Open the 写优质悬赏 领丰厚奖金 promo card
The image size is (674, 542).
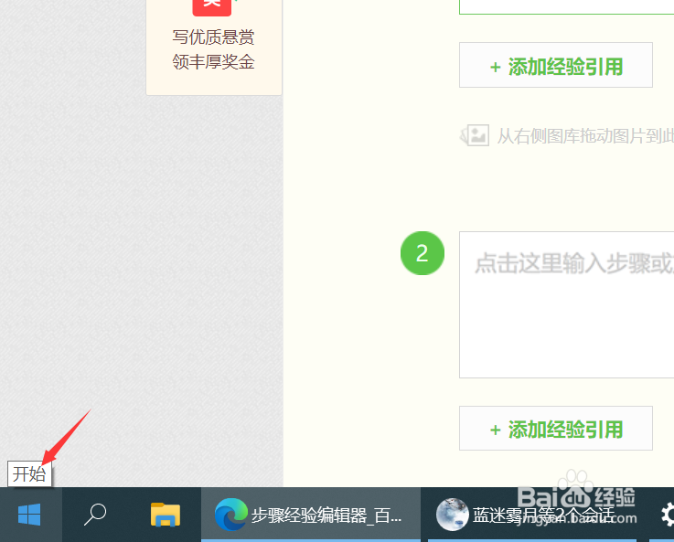pos(214,47)
